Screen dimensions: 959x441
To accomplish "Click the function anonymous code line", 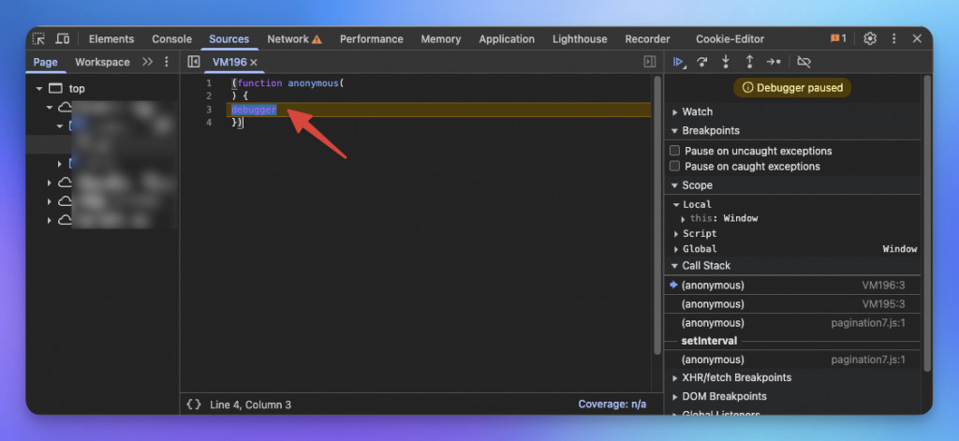I will (x=288, y=83).
